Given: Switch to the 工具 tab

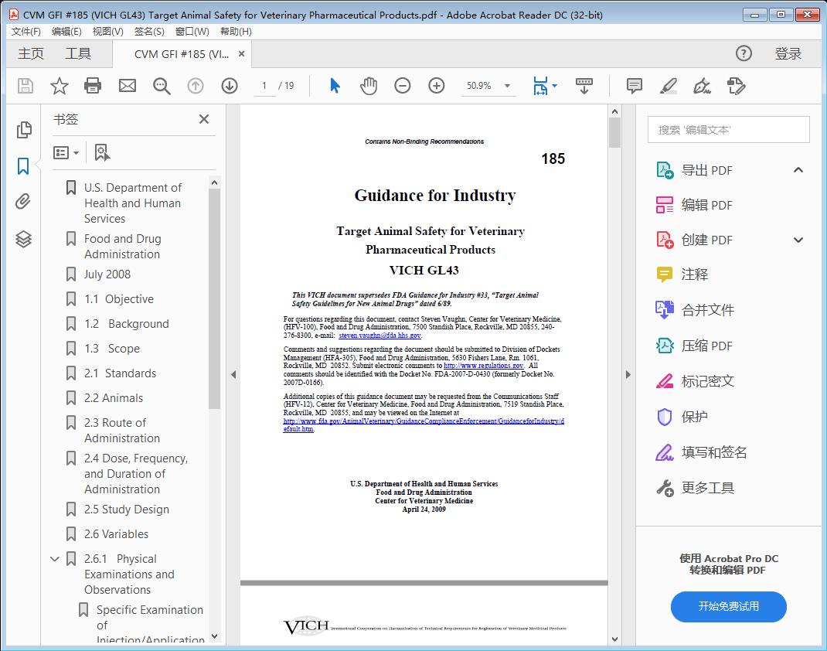Looking at the screenshot, I should [x=78, y=54].
